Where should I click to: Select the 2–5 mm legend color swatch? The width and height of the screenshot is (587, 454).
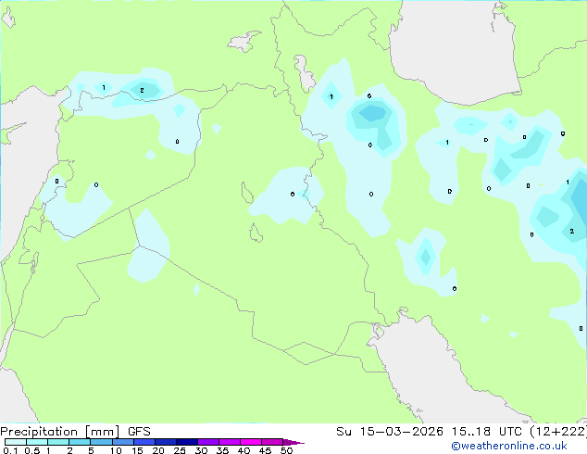(x=80, y=442)
